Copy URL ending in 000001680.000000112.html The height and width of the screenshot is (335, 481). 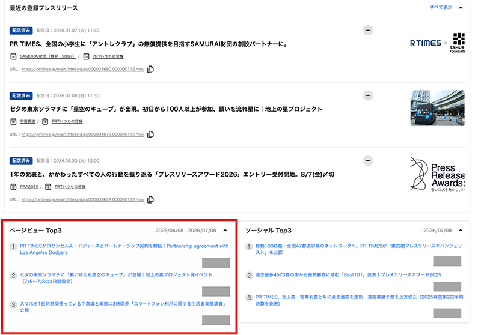pyautogui.click(x=150, y=69)
